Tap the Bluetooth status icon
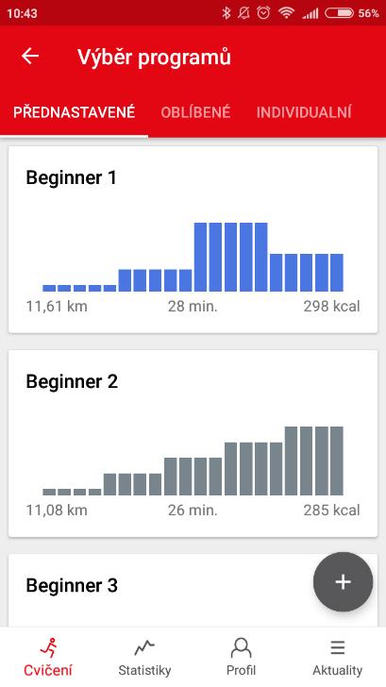Image resolution: width=386 pixels, height=687 pixels. click(x=227, y=13)
